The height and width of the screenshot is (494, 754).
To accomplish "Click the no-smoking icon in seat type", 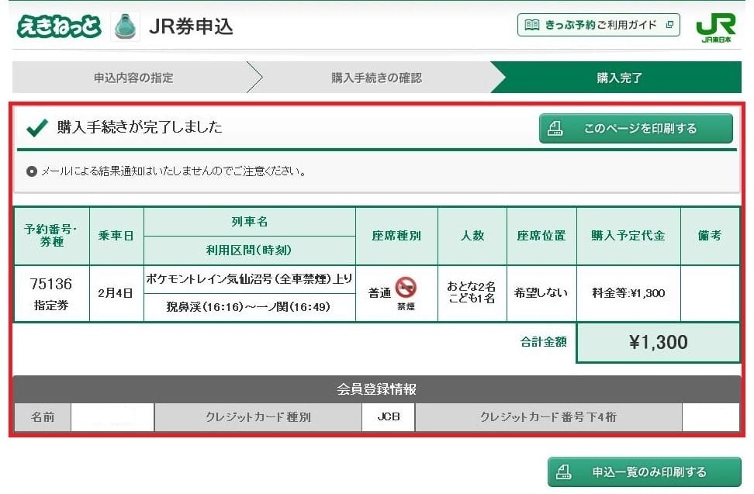I will (x=406, y=288).
